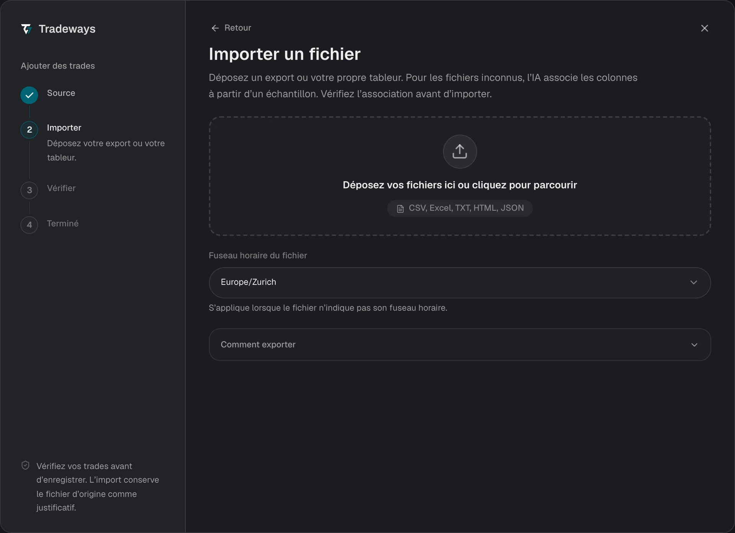This screenshot has width=735, height=533.
Task: Click the step 3 circle for Vérifier
Action: (29, 190)
